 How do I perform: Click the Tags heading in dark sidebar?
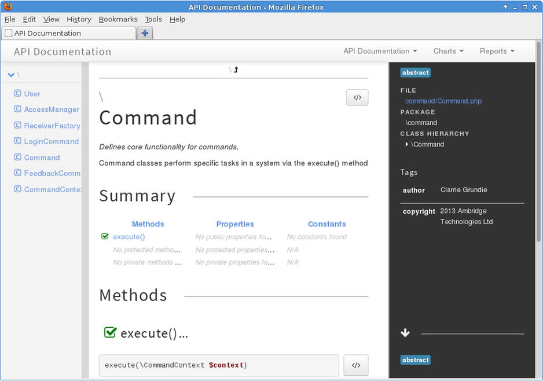tap(409, 172)
